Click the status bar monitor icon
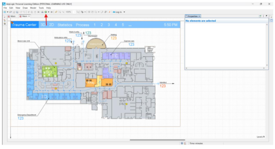Viewport: 275px width, 149px height. [182, 143]
